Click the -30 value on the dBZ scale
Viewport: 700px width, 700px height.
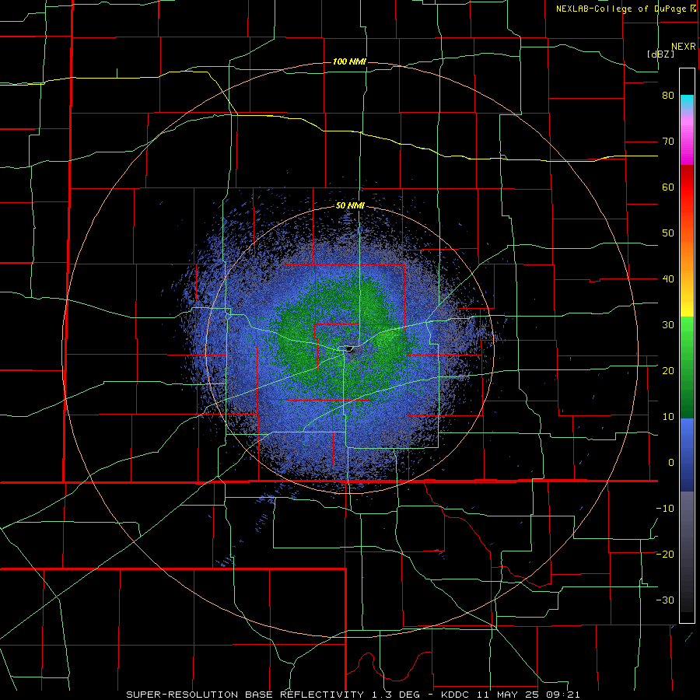pyautogui.click(x=665, y=600)
